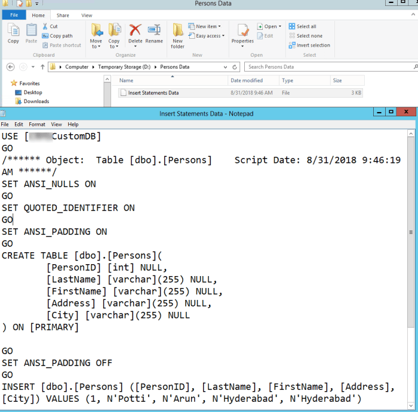Viewport: 418px width, 412px height.
Task: Collapse the Explorer ribbon chevron
Action: [413, 15]
